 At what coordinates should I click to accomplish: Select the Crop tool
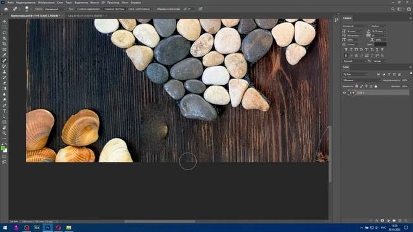[x=5, y=44]
